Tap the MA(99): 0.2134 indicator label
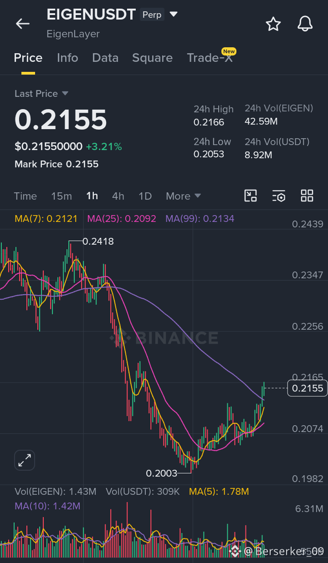Image resolution: width=328 pixels, height=563 pixels. 200,219
